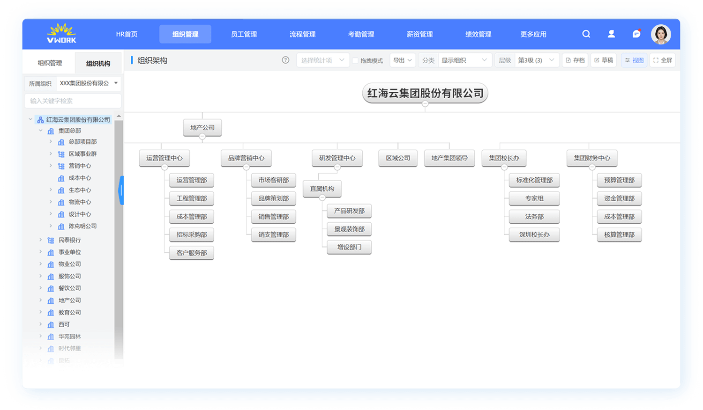Select the 增设部门 org chart node

point(349,247)
